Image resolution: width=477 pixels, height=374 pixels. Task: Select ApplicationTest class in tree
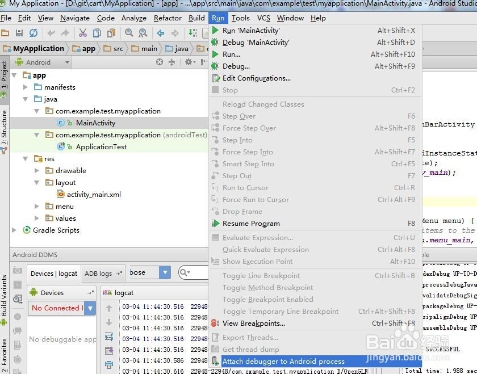[101, 147]
